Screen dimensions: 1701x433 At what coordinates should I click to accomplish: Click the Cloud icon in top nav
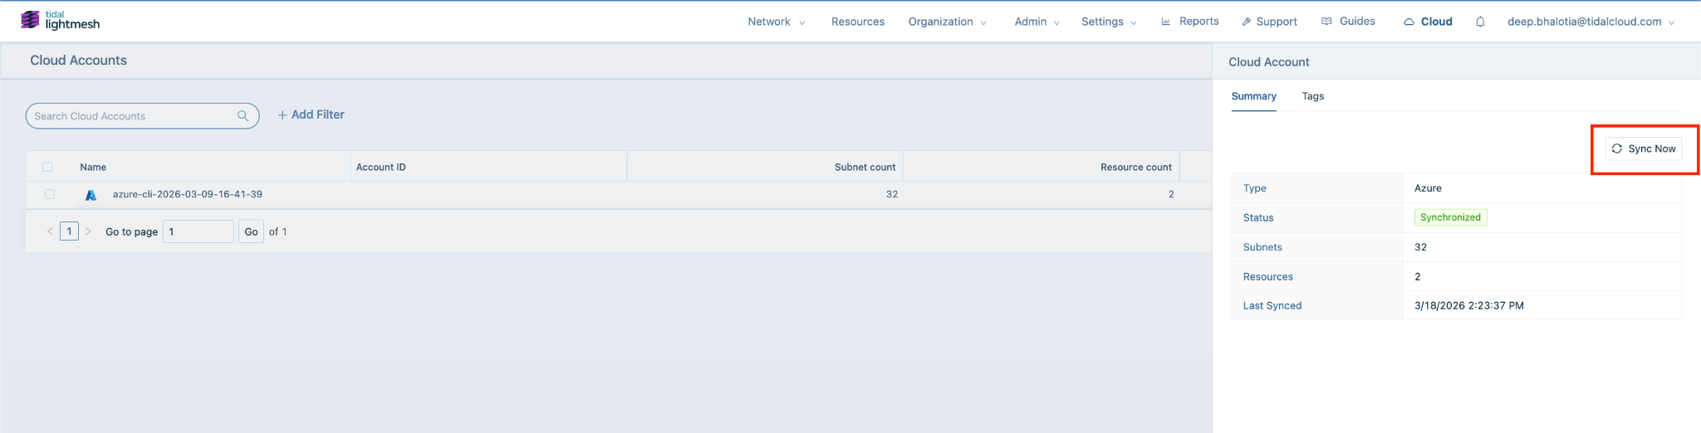[x=1409, y=22]
